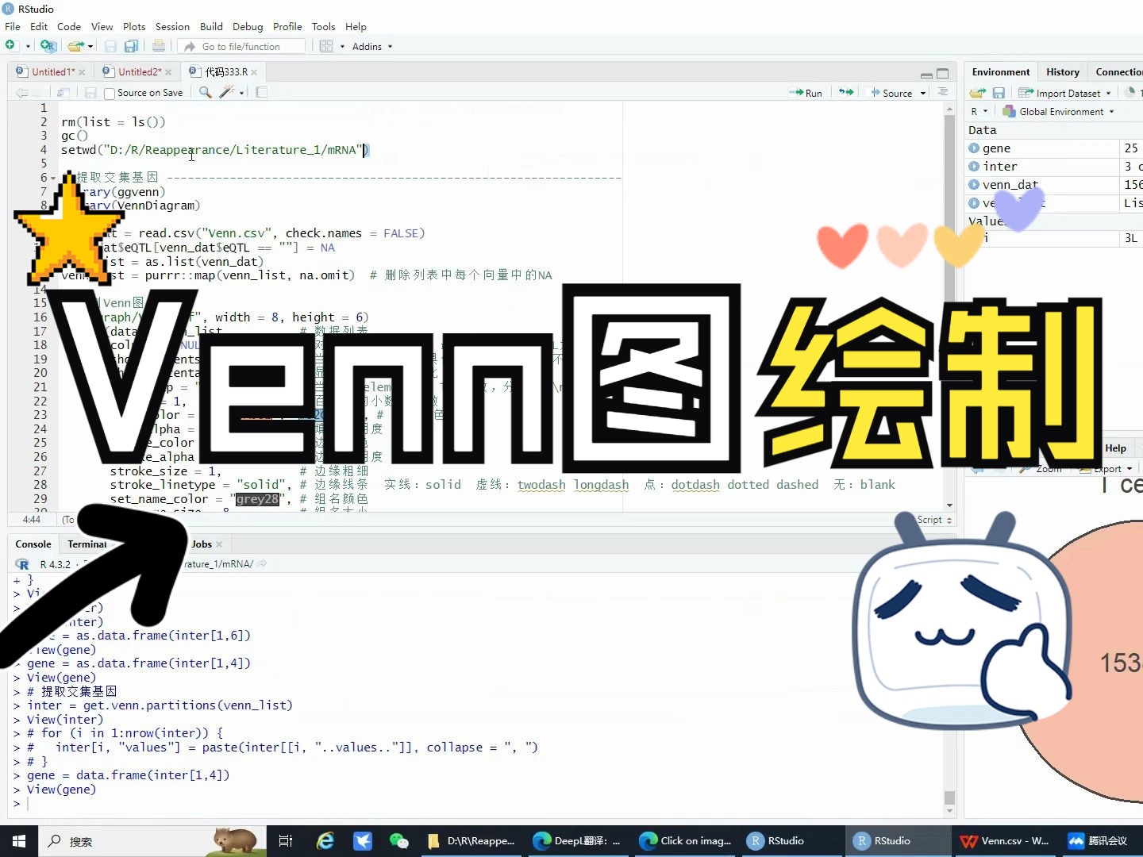
Task: Open the Session menu
Action: pyautogui.click(x=172, y=26)
